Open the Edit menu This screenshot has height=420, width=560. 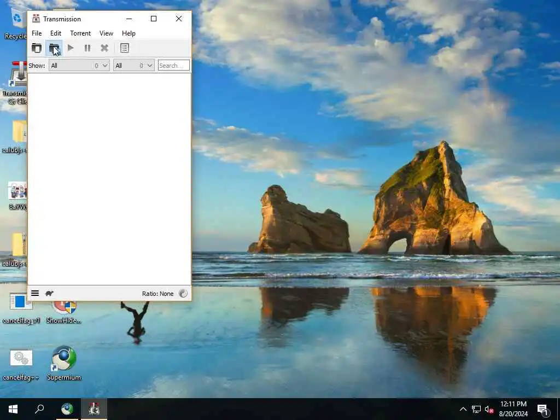[x=56, y=33]
